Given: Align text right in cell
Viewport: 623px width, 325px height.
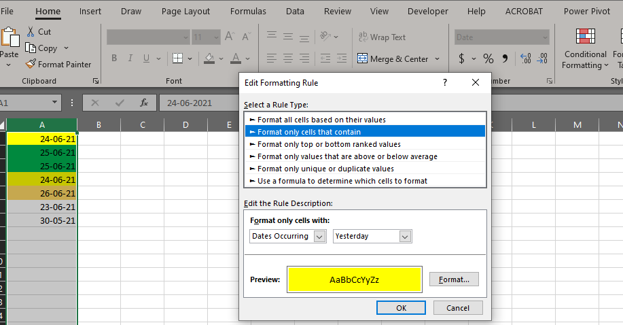Looking at the screenshot, I should 304,58.
